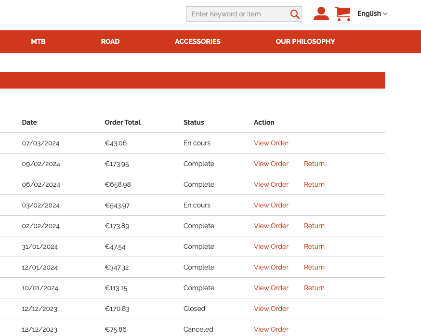Select order total €173.95

tap(117, 164)
